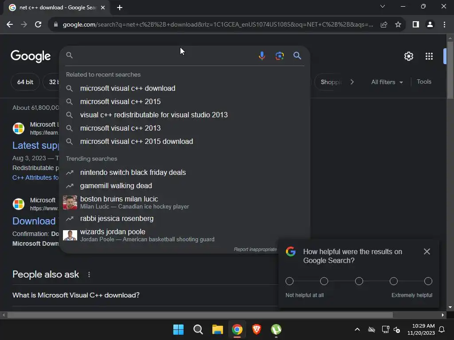454x340 pixels.
Task: Rate results 'Not helpful at all' radio
Action: (290, 281)
